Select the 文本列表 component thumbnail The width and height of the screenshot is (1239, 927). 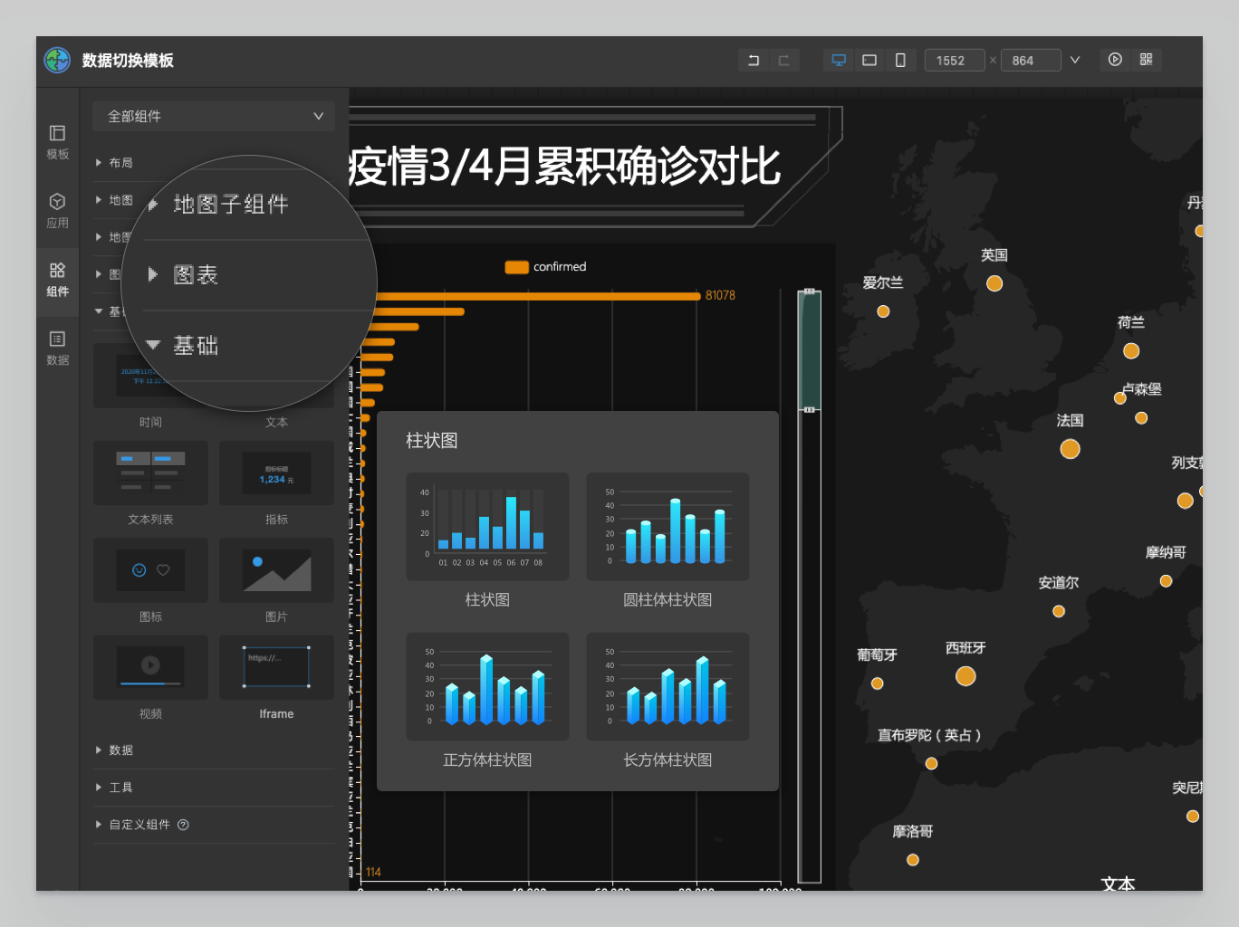(x=150, y=473)
